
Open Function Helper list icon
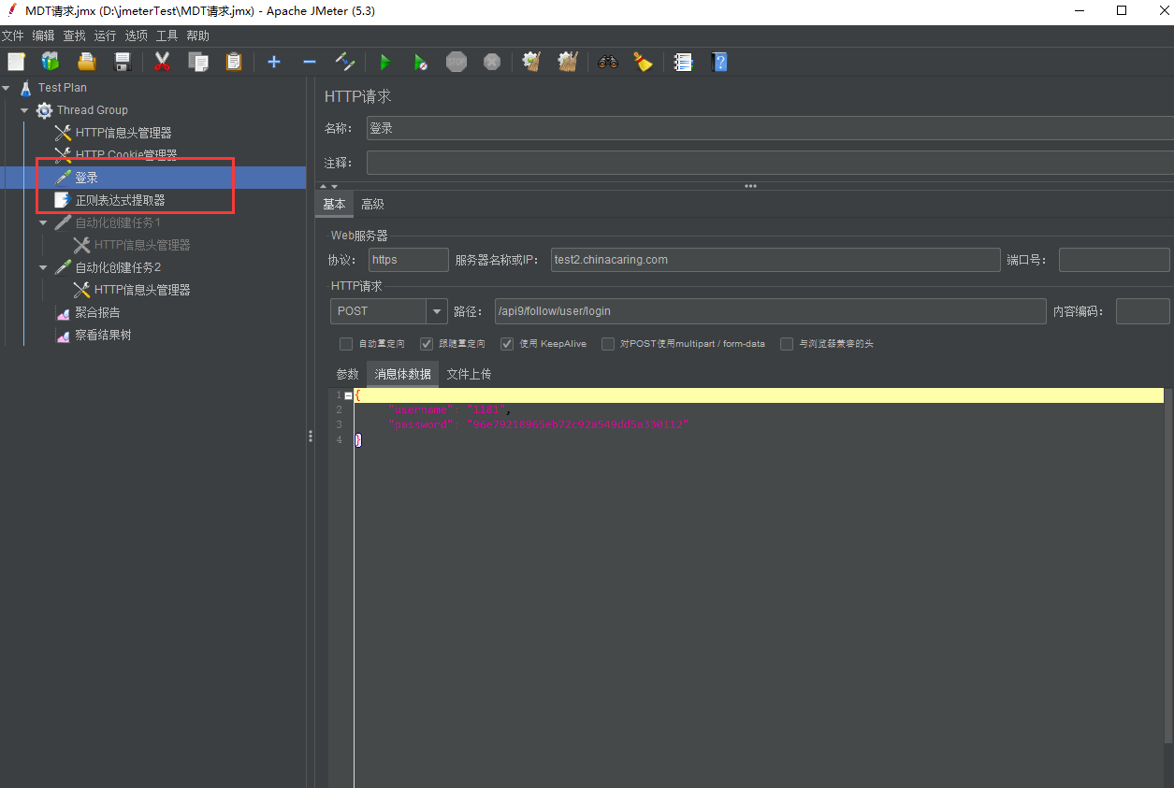tap(683, 62)
